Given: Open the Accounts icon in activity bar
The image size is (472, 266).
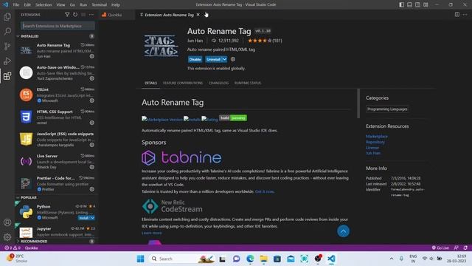Looking at the screenshot, I should coord(7,222).
